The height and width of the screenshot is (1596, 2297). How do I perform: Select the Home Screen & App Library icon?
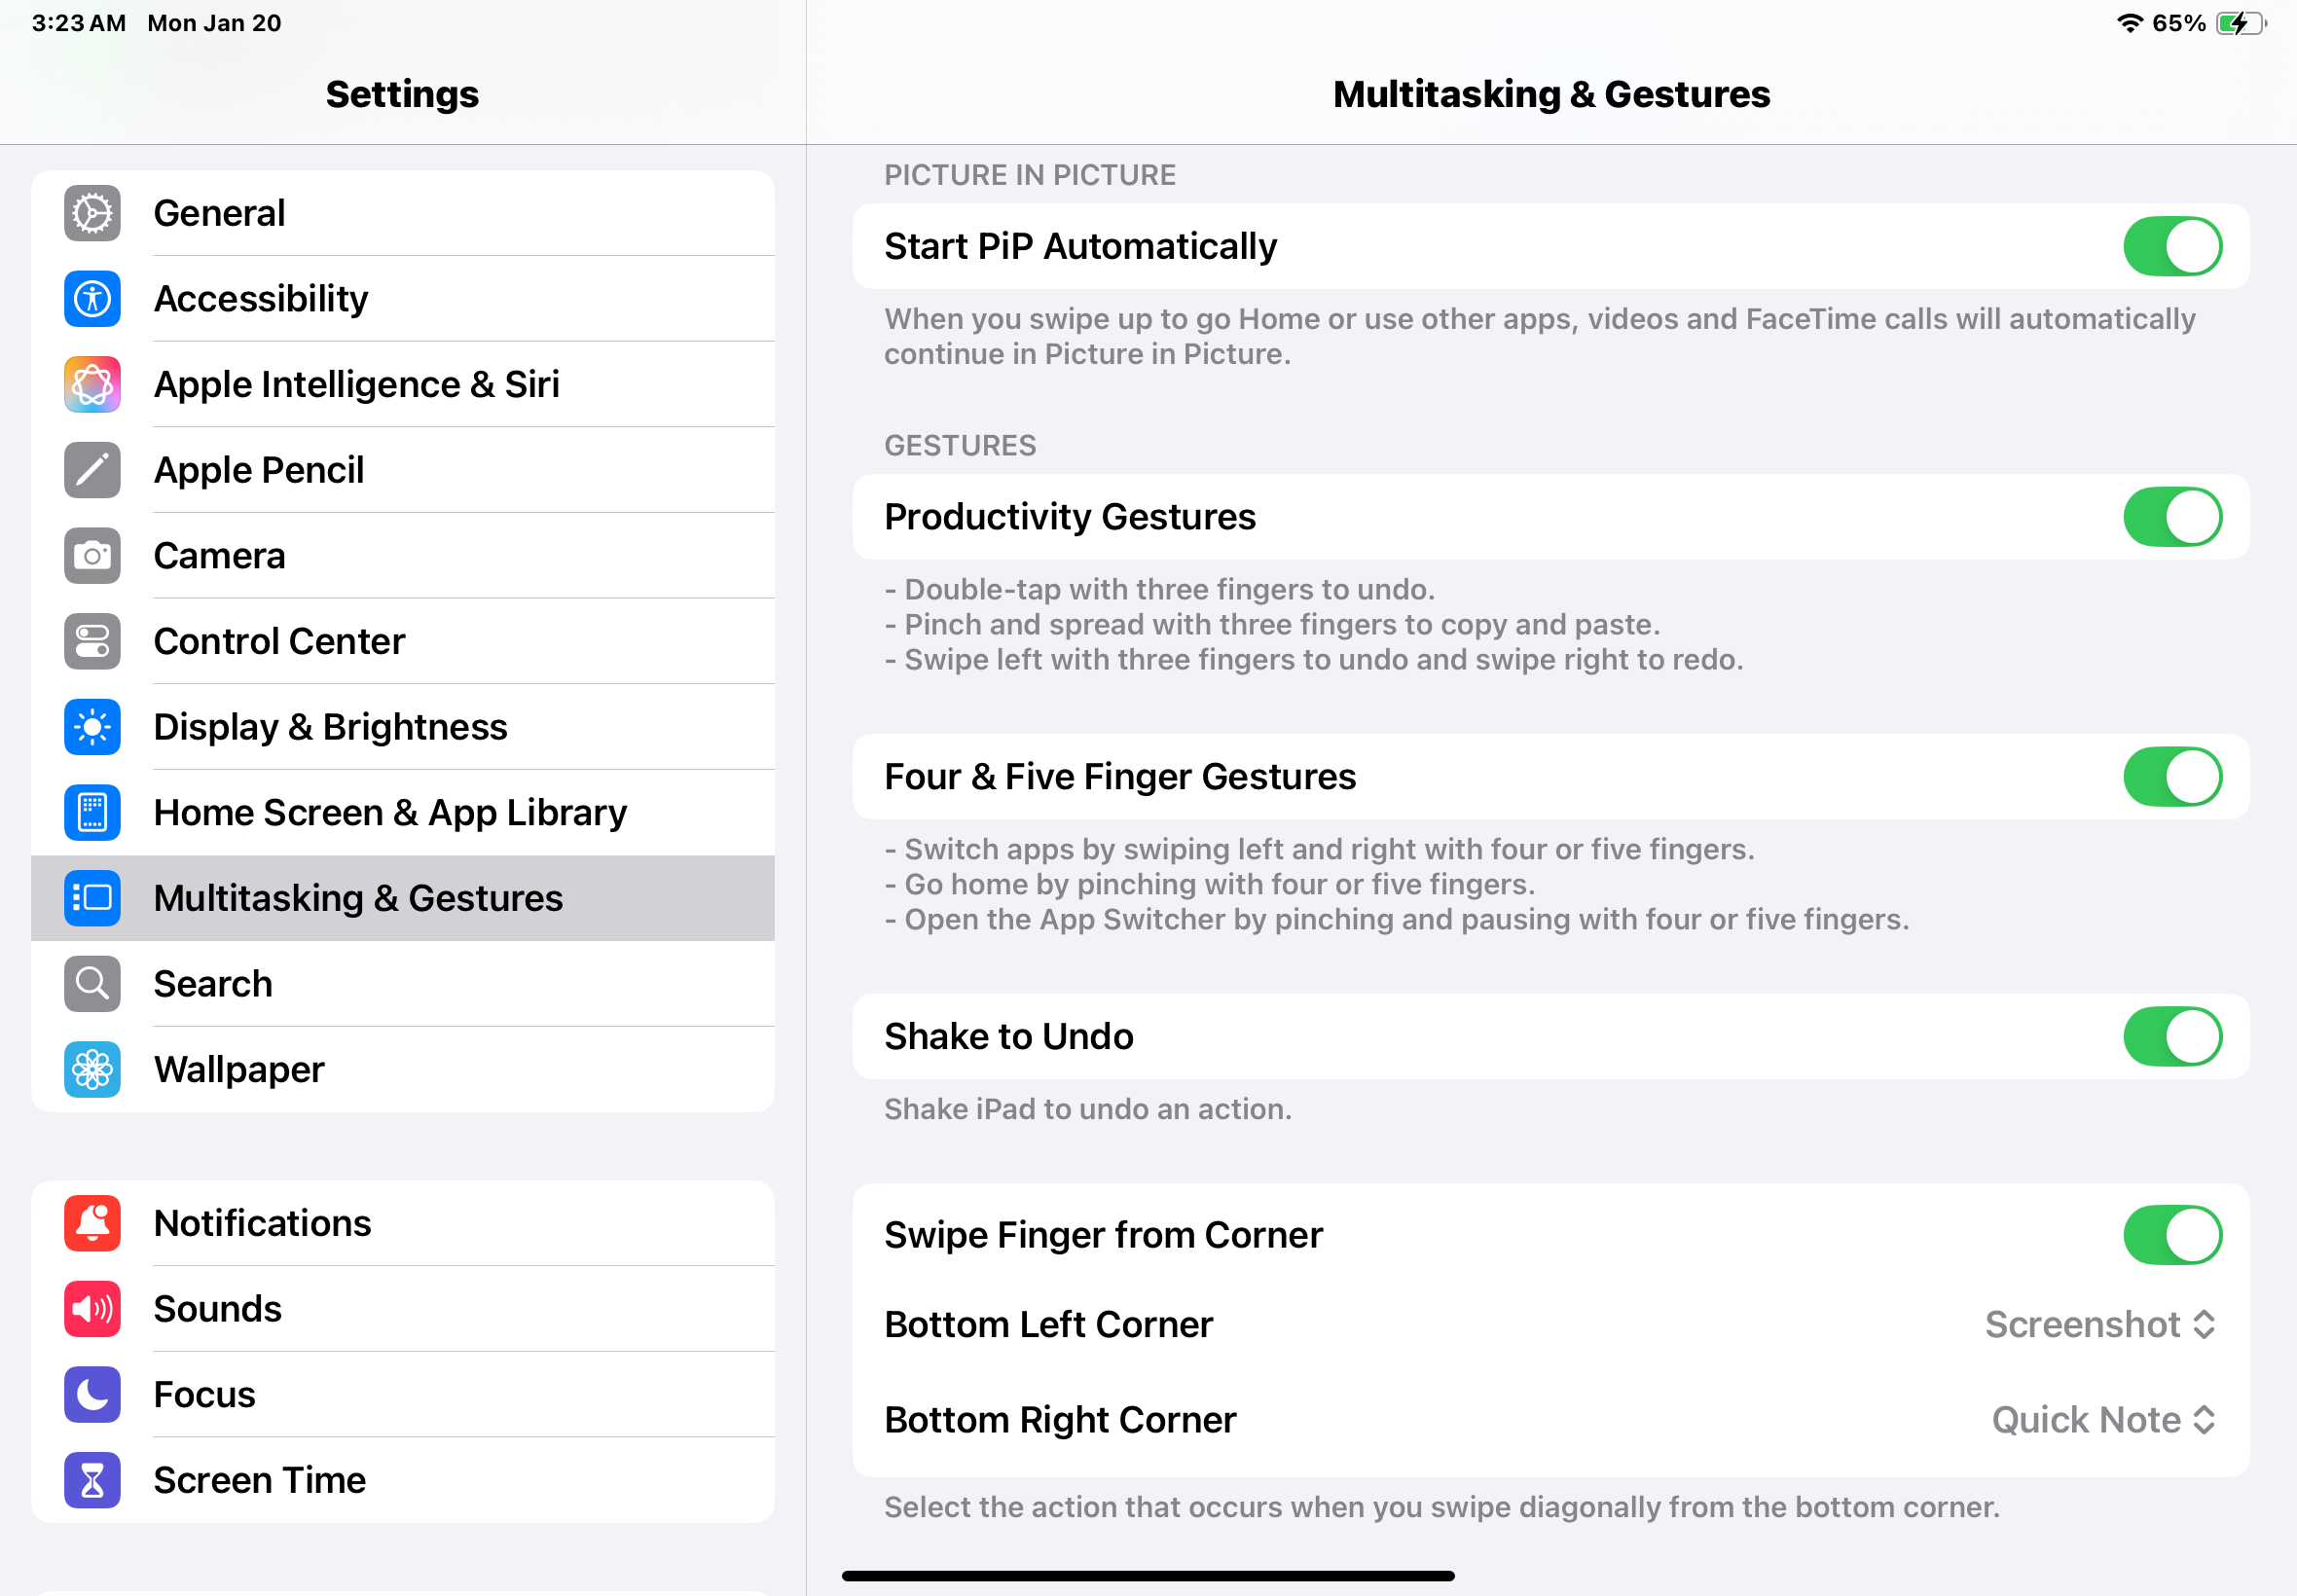tap(91, 812)
